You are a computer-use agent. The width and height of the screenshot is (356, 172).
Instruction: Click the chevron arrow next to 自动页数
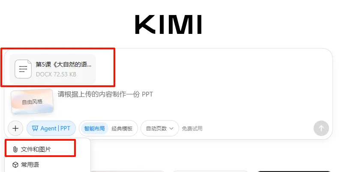(171, 129)
